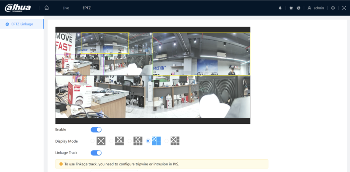The image size is (350, 172).
Task: Open the EPTZ Linkage sidebar item
Action: (x=22, y=24)
